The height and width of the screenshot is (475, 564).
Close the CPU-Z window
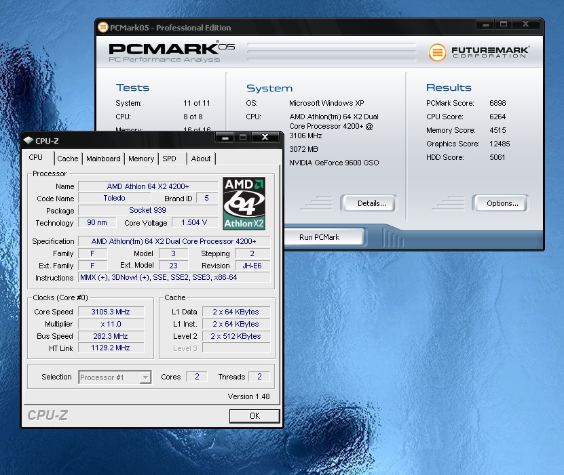(x=265, y=137)
